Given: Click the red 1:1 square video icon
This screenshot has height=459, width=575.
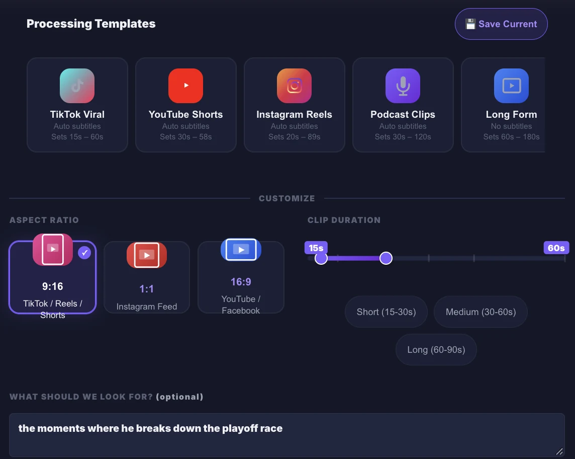Looking at the screenshot, I should (147, 255).
